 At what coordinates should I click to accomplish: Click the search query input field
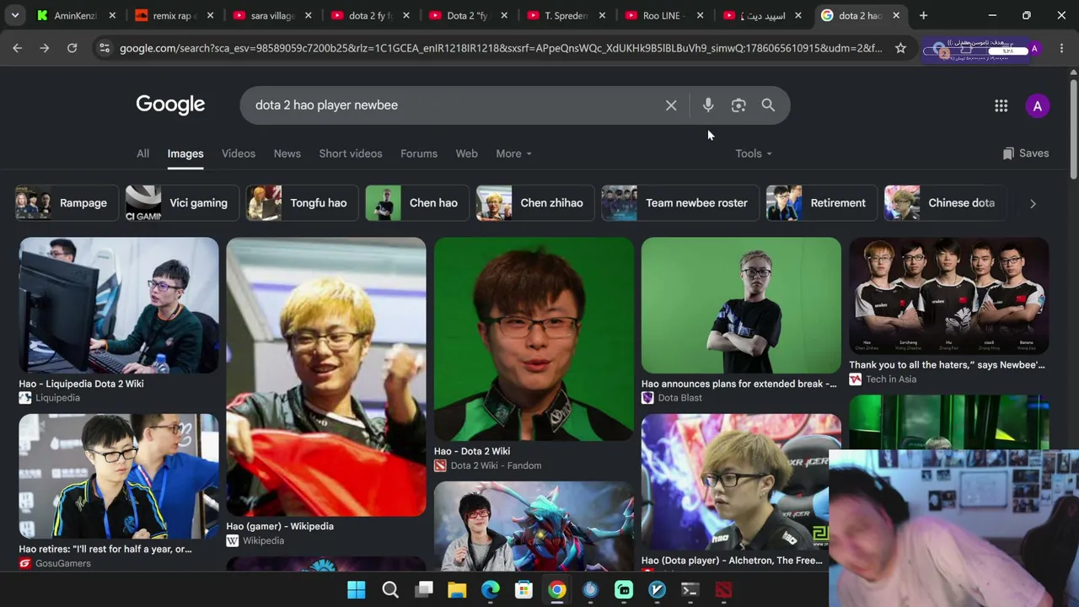[x=454, y=105]
